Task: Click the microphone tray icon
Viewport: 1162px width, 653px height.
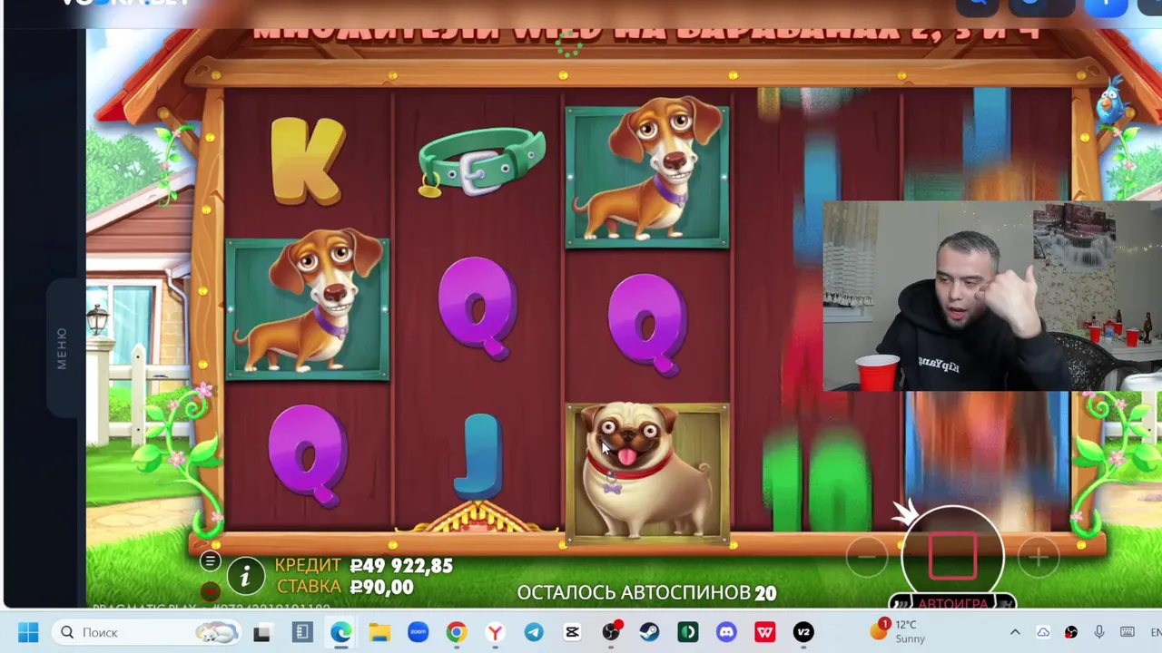Action: tap(1099, 632)
